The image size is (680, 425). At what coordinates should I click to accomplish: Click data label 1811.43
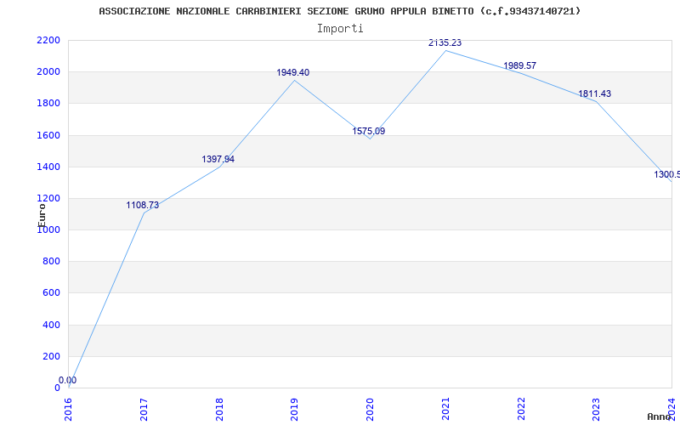click(594, 93)
